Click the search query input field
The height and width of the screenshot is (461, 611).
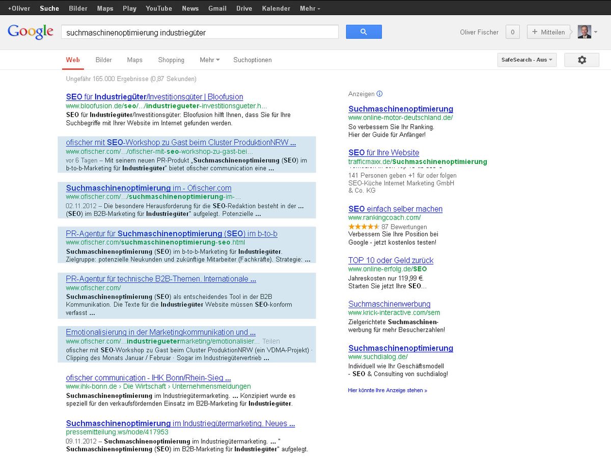pos(200,32)
